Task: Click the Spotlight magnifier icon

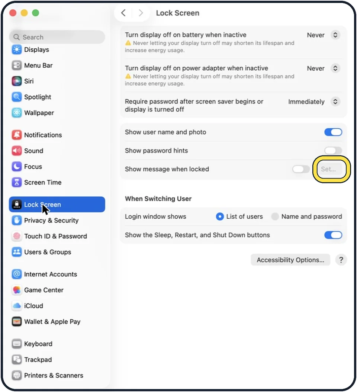Action: [x=17, y=97]
